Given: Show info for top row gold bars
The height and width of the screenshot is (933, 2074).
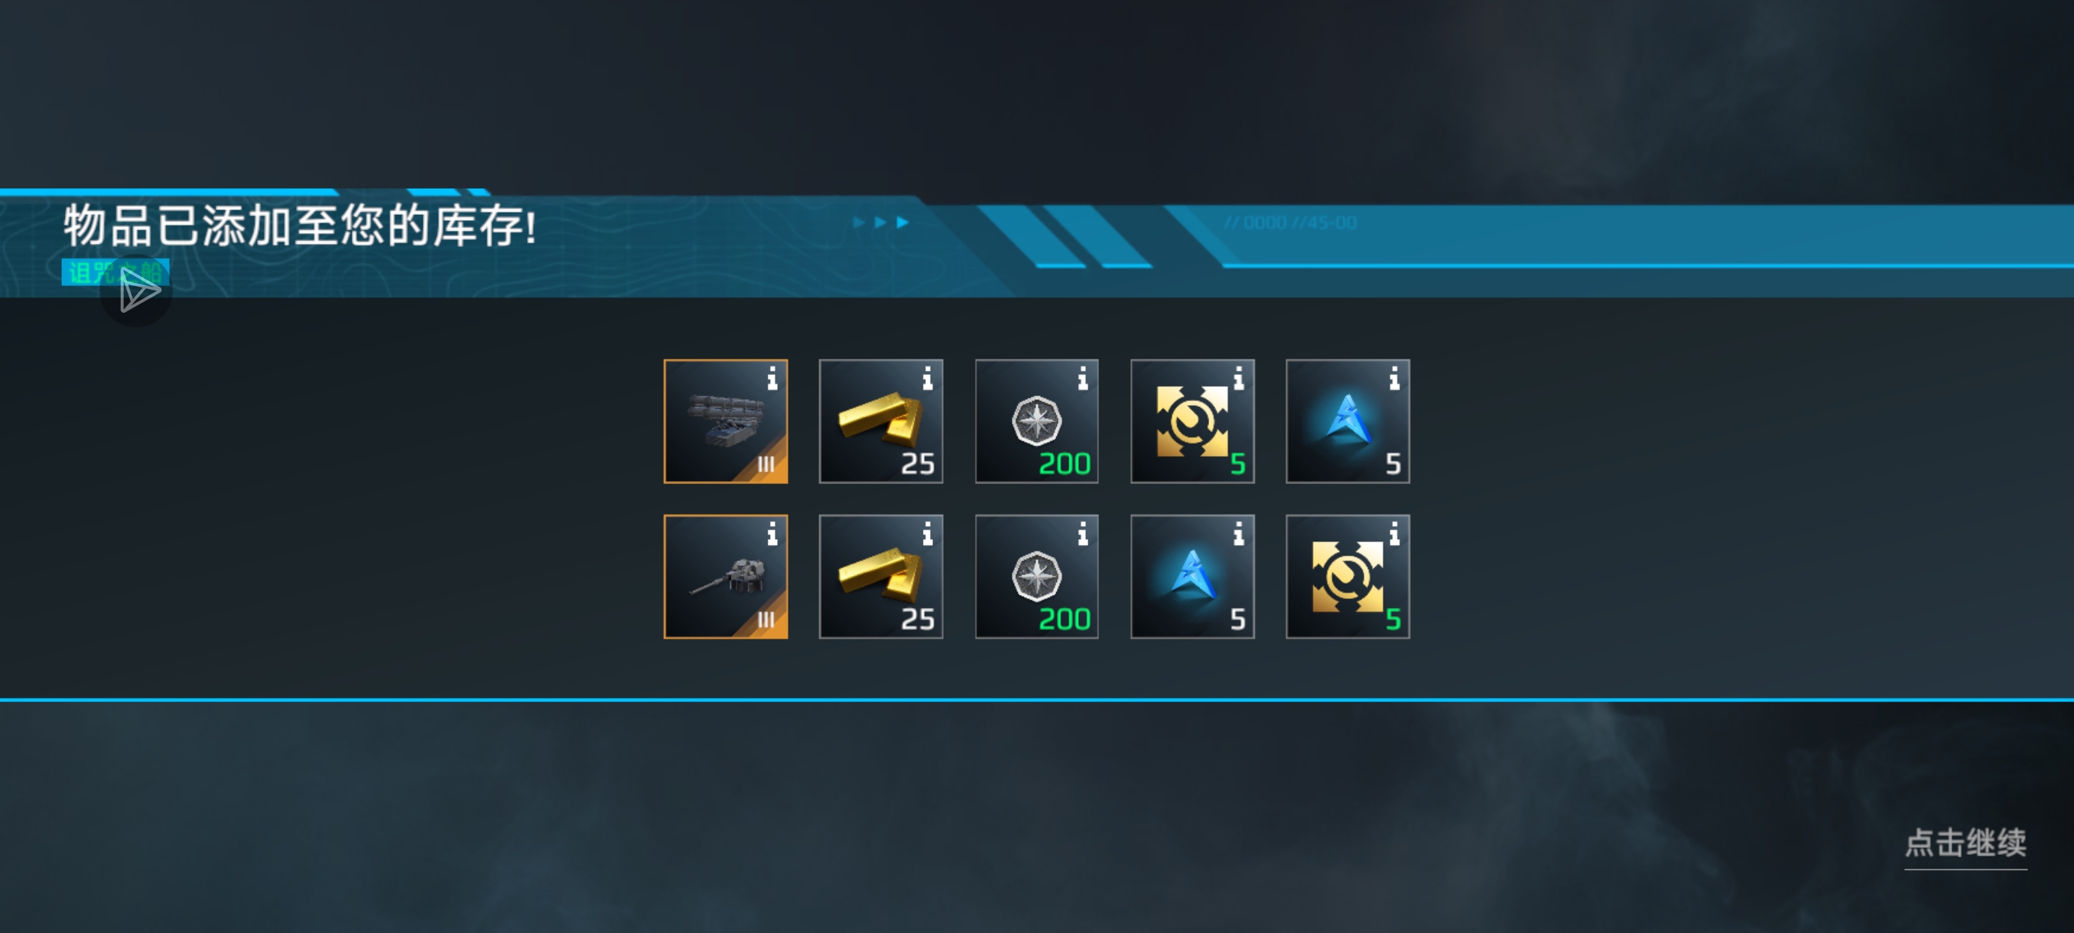Looking at the screenshot, I should coord(928,378).
